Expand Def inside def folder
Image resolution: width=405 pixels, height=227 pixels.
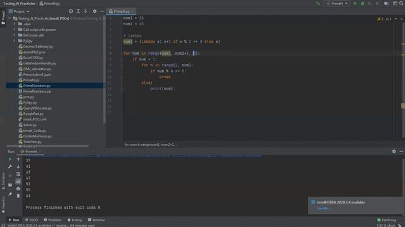tap(15, 35)
